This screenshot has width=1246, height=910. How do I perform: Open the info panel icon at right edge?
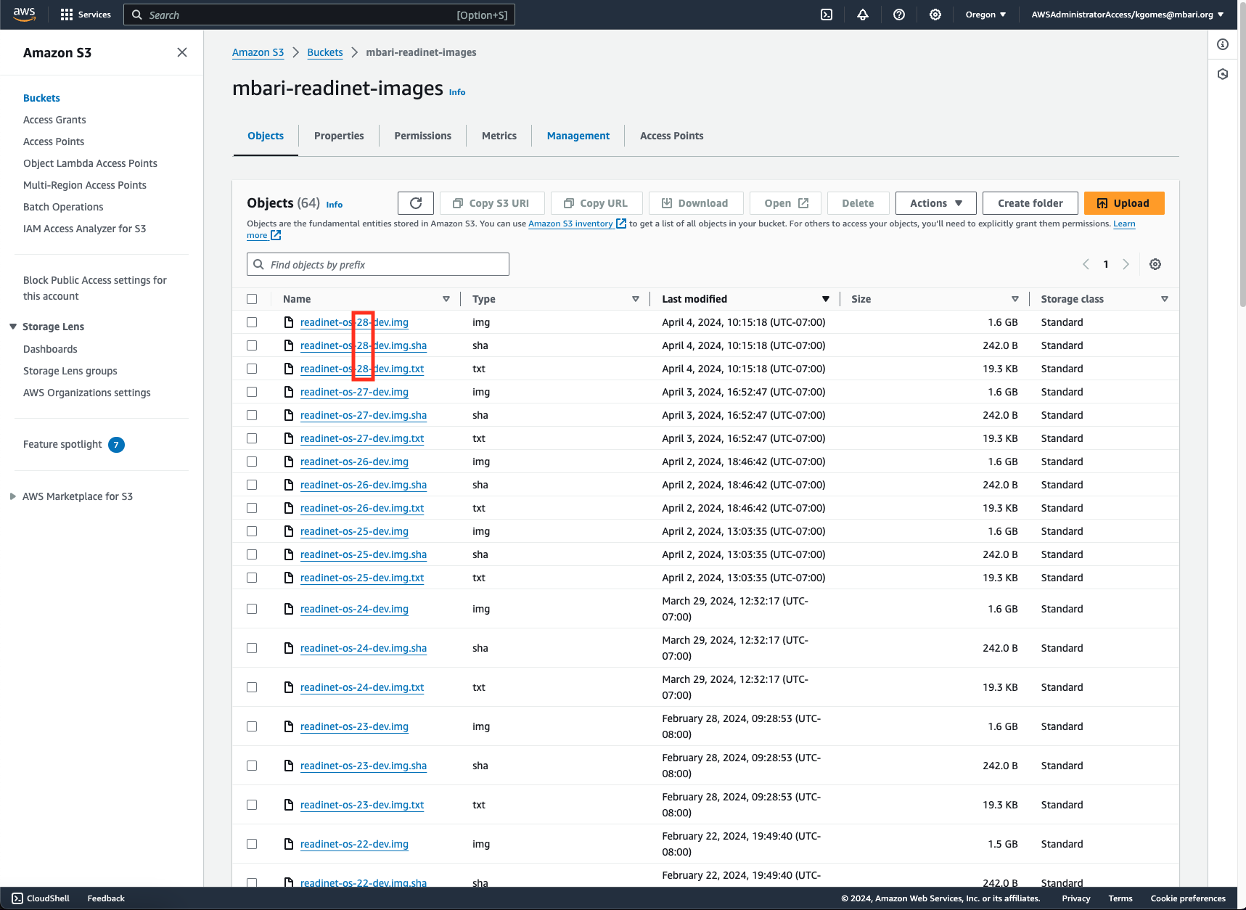pyautogui.click(x=1223, y=45)
